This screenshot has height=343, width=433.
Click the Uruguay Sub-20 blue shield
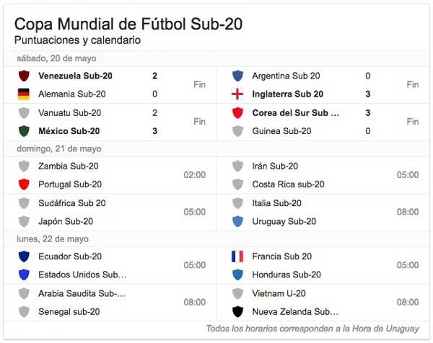[237, 221]
